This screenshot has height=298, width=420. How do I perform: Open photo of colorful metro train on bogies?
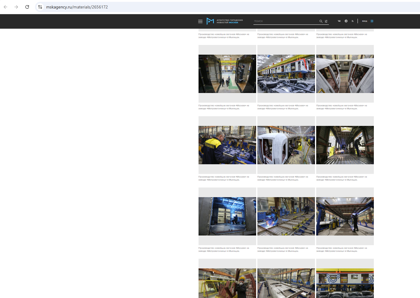pyautogui.click(x=286, y=74)
